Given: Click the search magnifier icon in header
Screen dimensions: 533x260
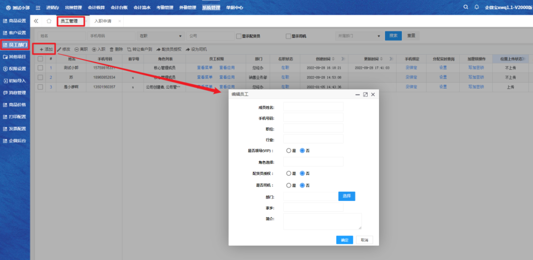Looking at the screenshot, I should click(466, 7).
